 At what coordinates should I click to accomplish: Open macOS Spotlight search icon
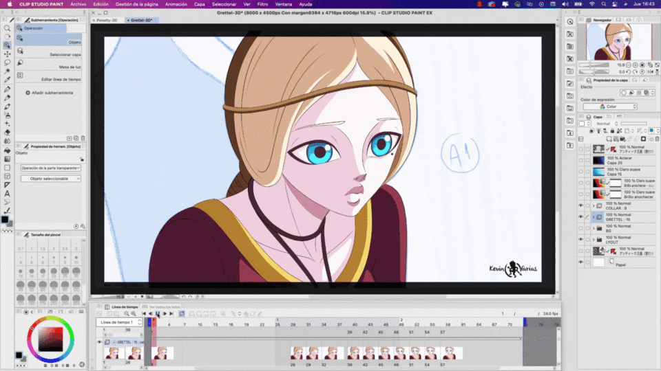click(x=604, y=4)
